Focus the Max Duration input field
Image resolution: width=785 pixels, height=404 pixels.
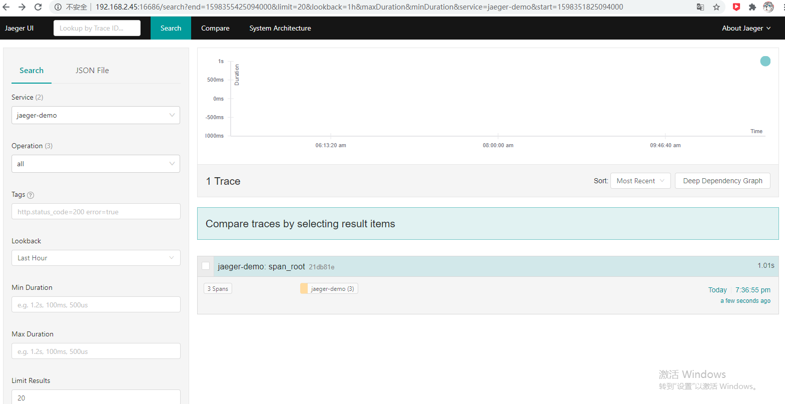click(x=96, y=351)
